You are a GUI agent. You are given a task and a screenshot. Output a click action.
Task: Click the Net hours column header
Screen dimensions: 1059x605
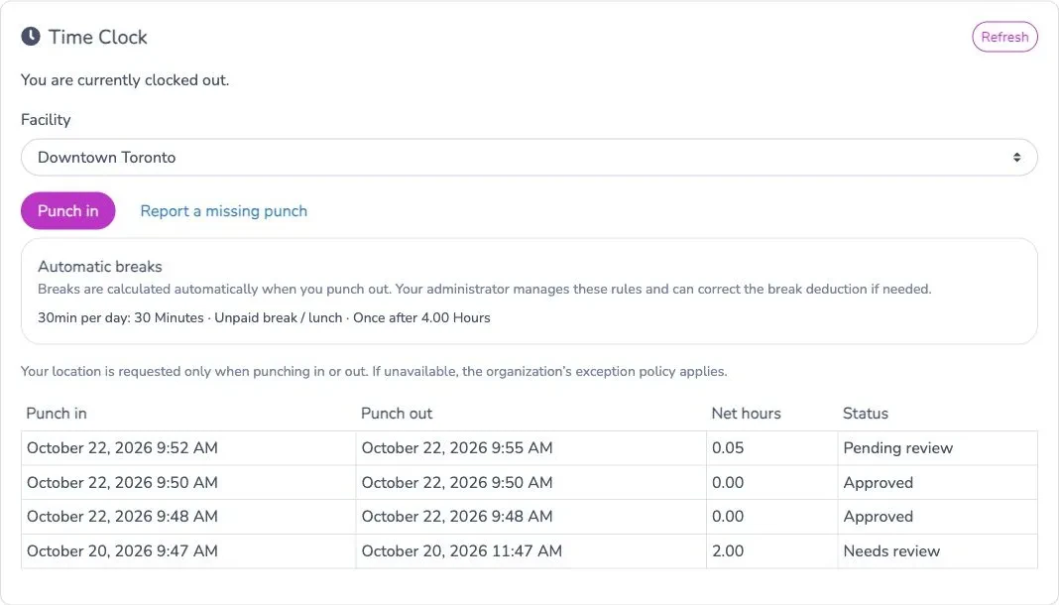[x=747, y=414]
